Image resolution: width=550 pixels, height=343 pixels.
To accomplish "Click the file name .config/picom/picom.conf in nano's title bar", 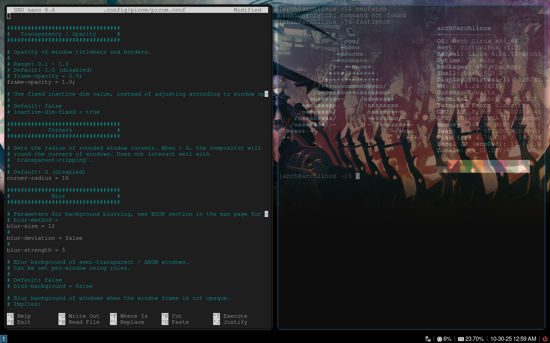I will 144,10.
